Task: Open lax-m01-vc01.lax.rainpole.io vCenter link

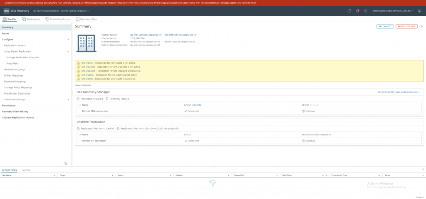Action: [144, 35]
